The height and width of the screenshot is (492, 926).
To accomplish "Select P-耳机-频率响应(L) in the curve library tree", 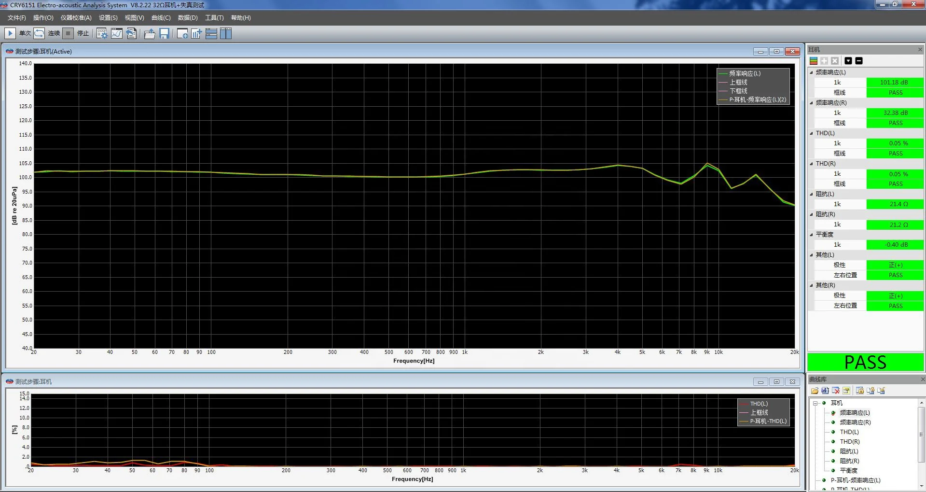I will point(856,480).
